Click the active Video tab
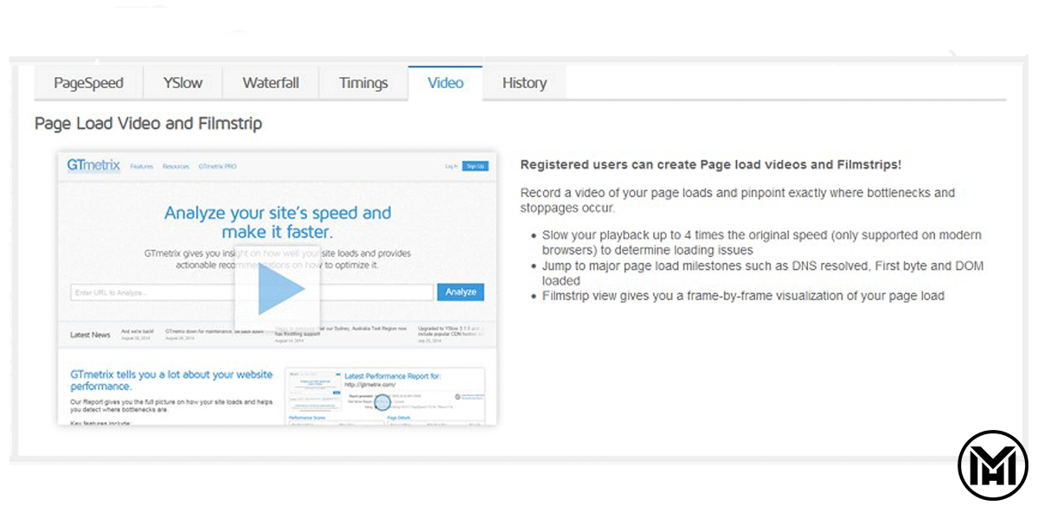 coord(445,83)
